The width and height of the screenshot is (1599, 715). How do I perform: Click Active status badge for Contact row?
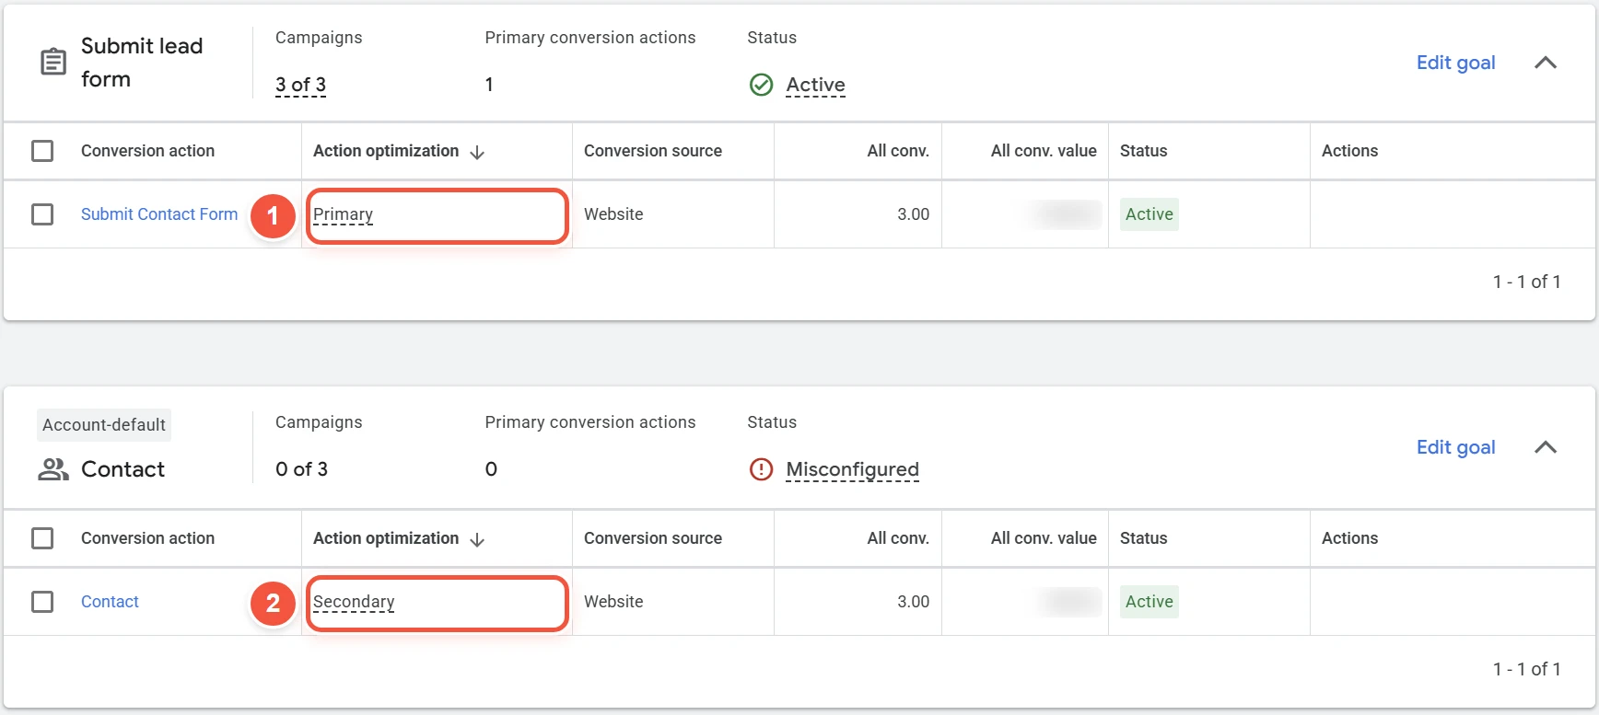point(1150,602)
